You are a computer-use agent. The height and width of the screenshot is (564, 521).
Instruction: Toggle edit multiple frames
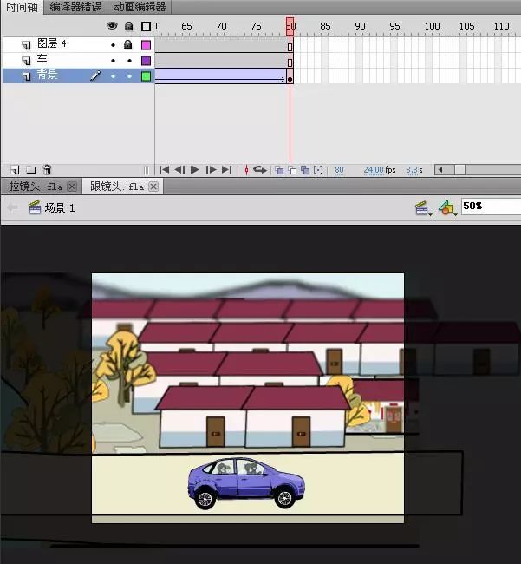pos(305,170)
